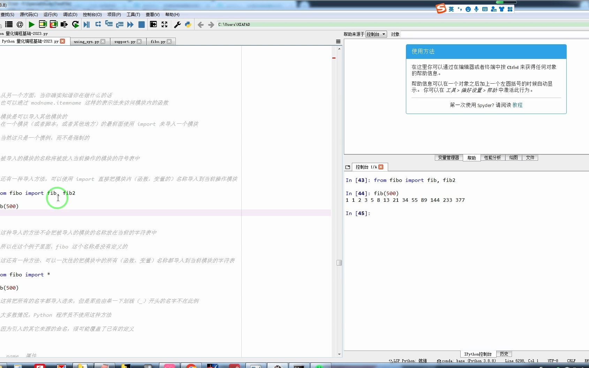Go back to the previous cursor position
589x368 pixels.
pos(201,24)
